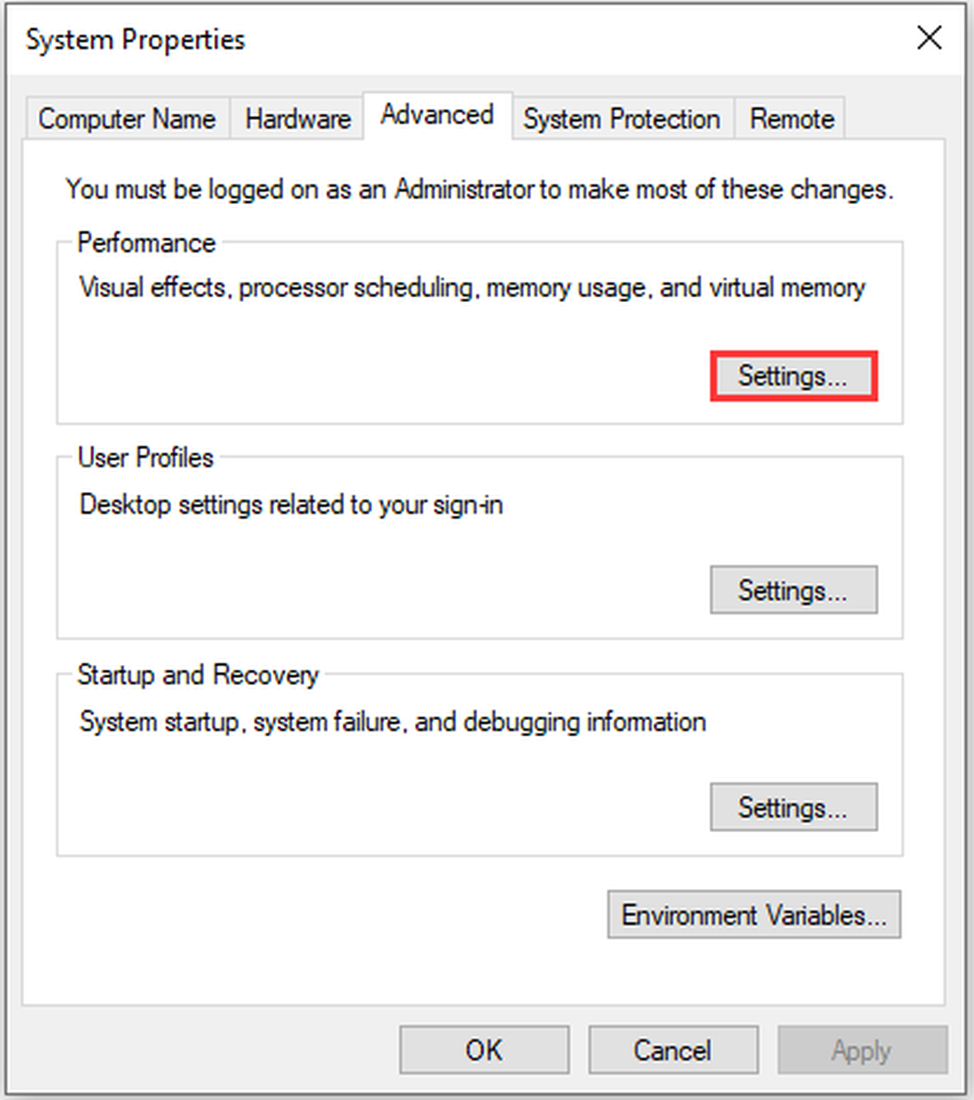Open User Profiles Settings button

click(793, 590)
